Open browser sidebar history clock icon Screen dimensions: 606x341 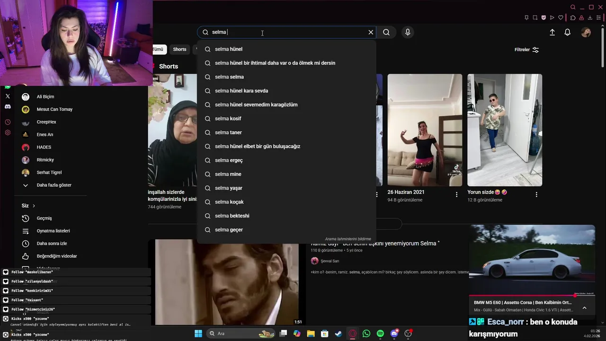pos(8,122)
